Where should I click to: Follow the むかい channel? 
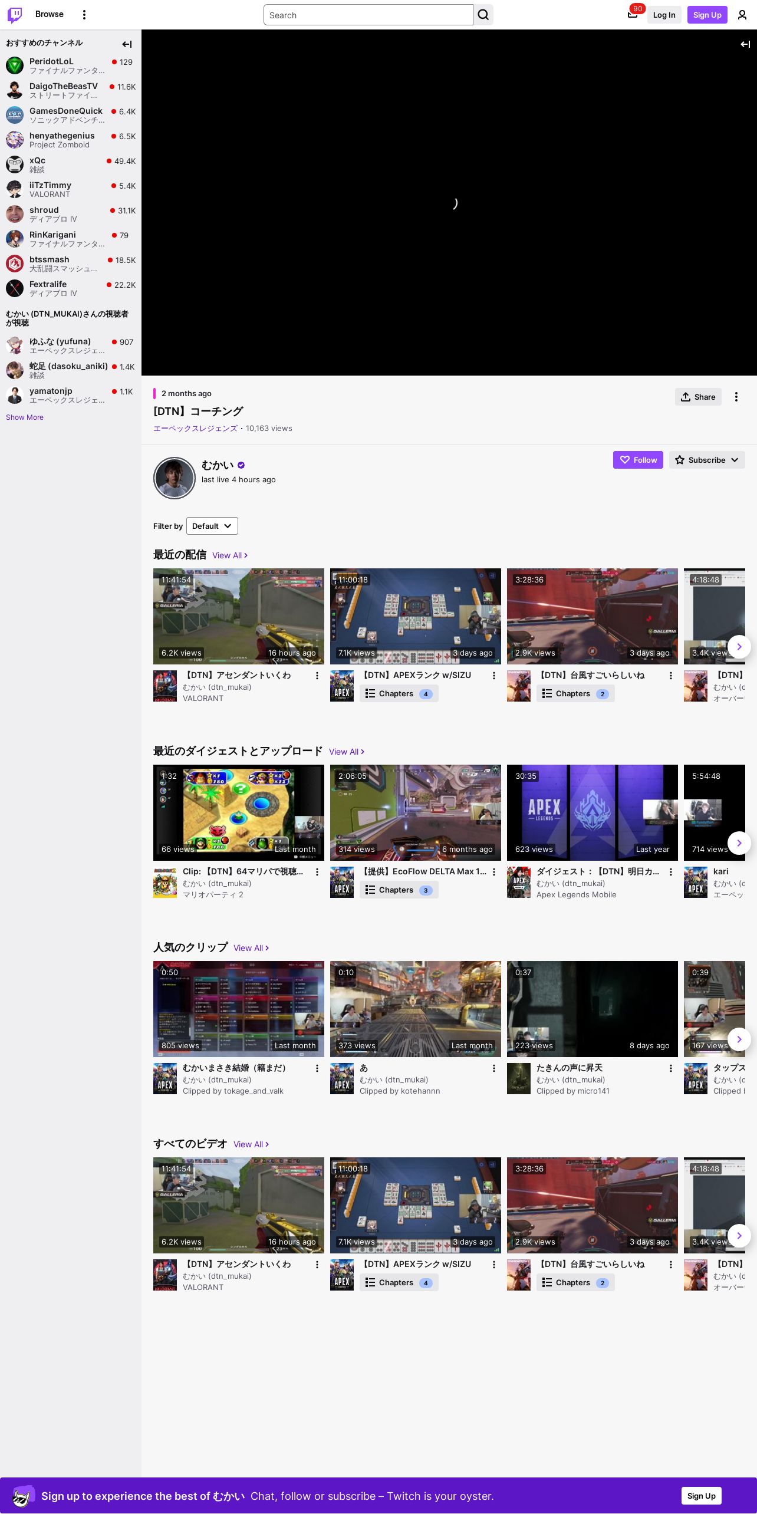(x=638, y=460)
